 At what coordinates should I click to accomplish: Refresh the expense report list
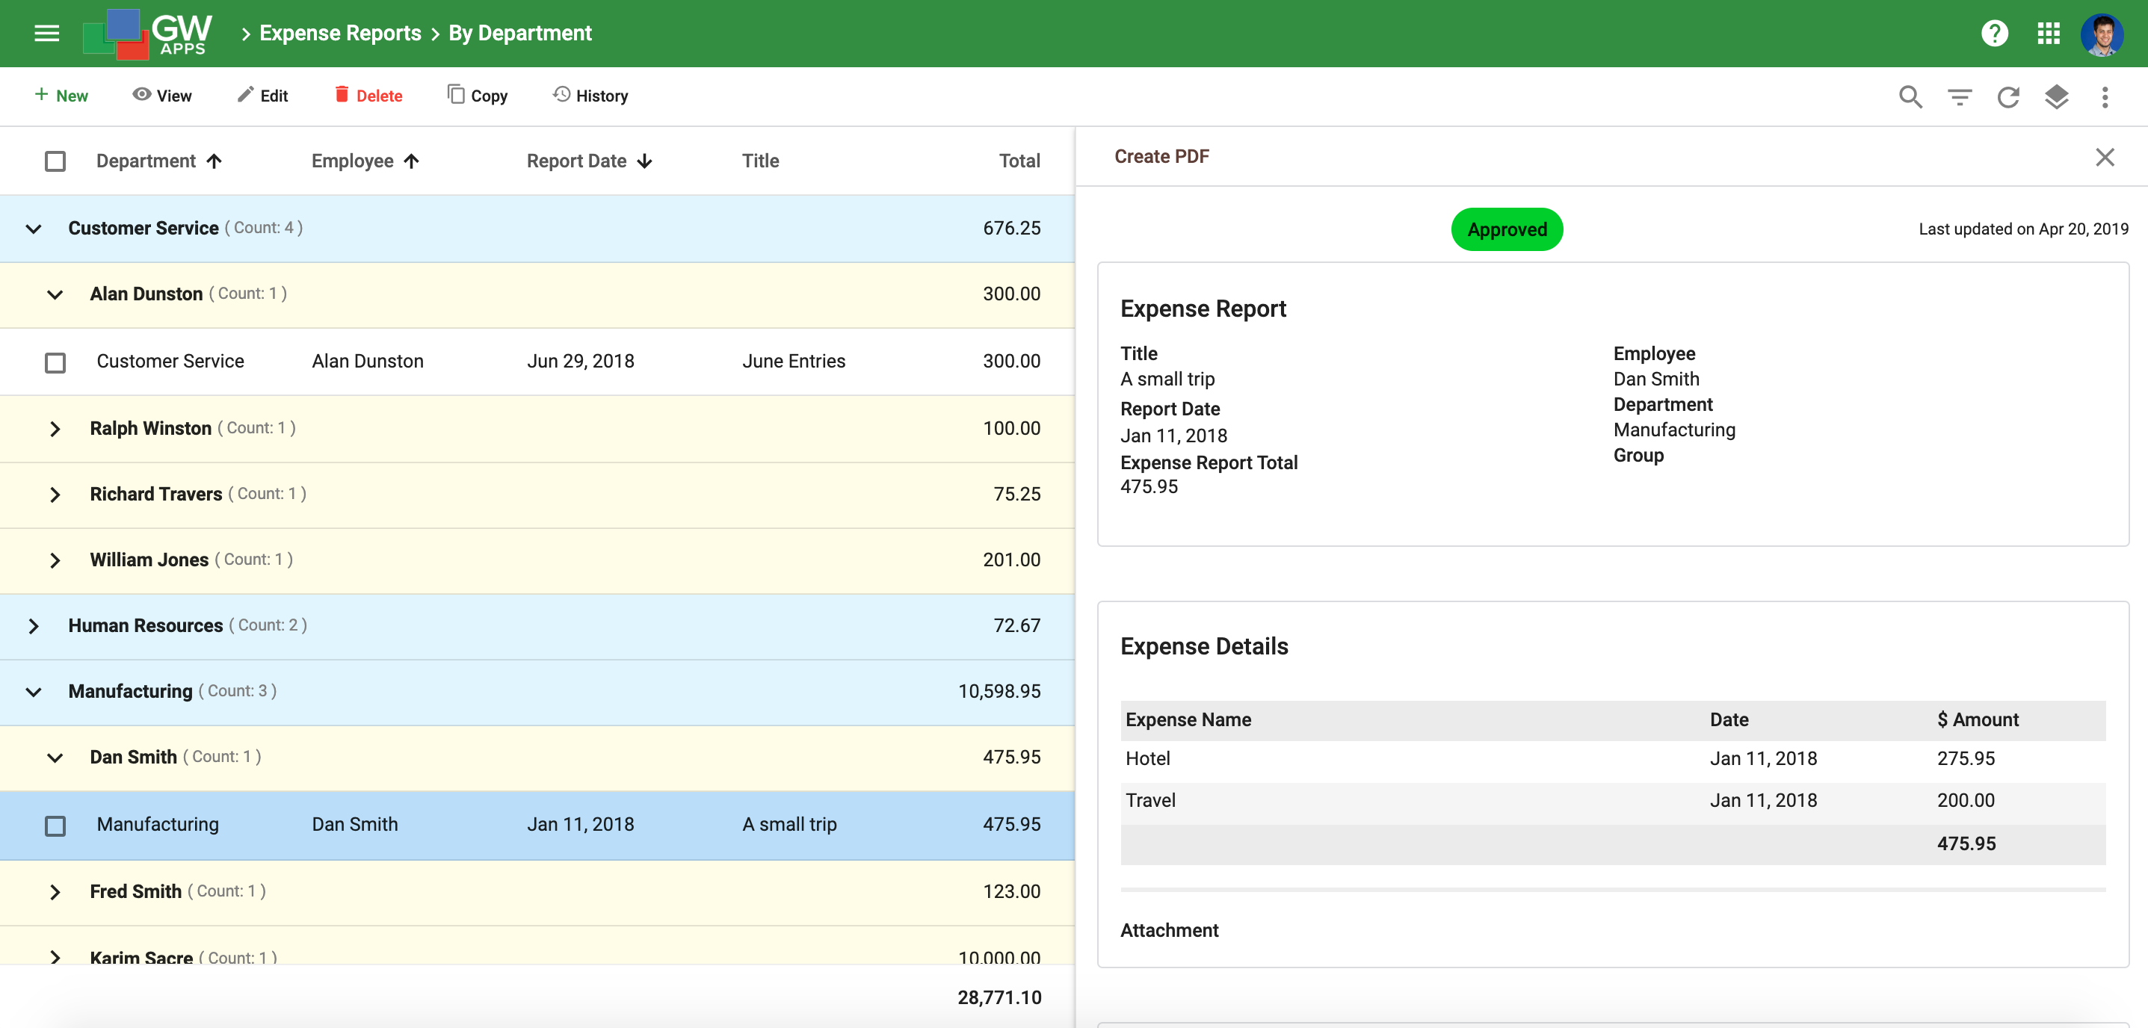coord(2008,96)
